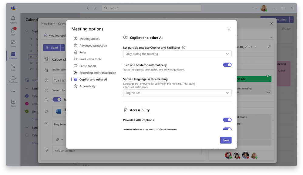Go back using the back arrow
This screenshot has height=175, width=303.
click(x=88, y=8)
